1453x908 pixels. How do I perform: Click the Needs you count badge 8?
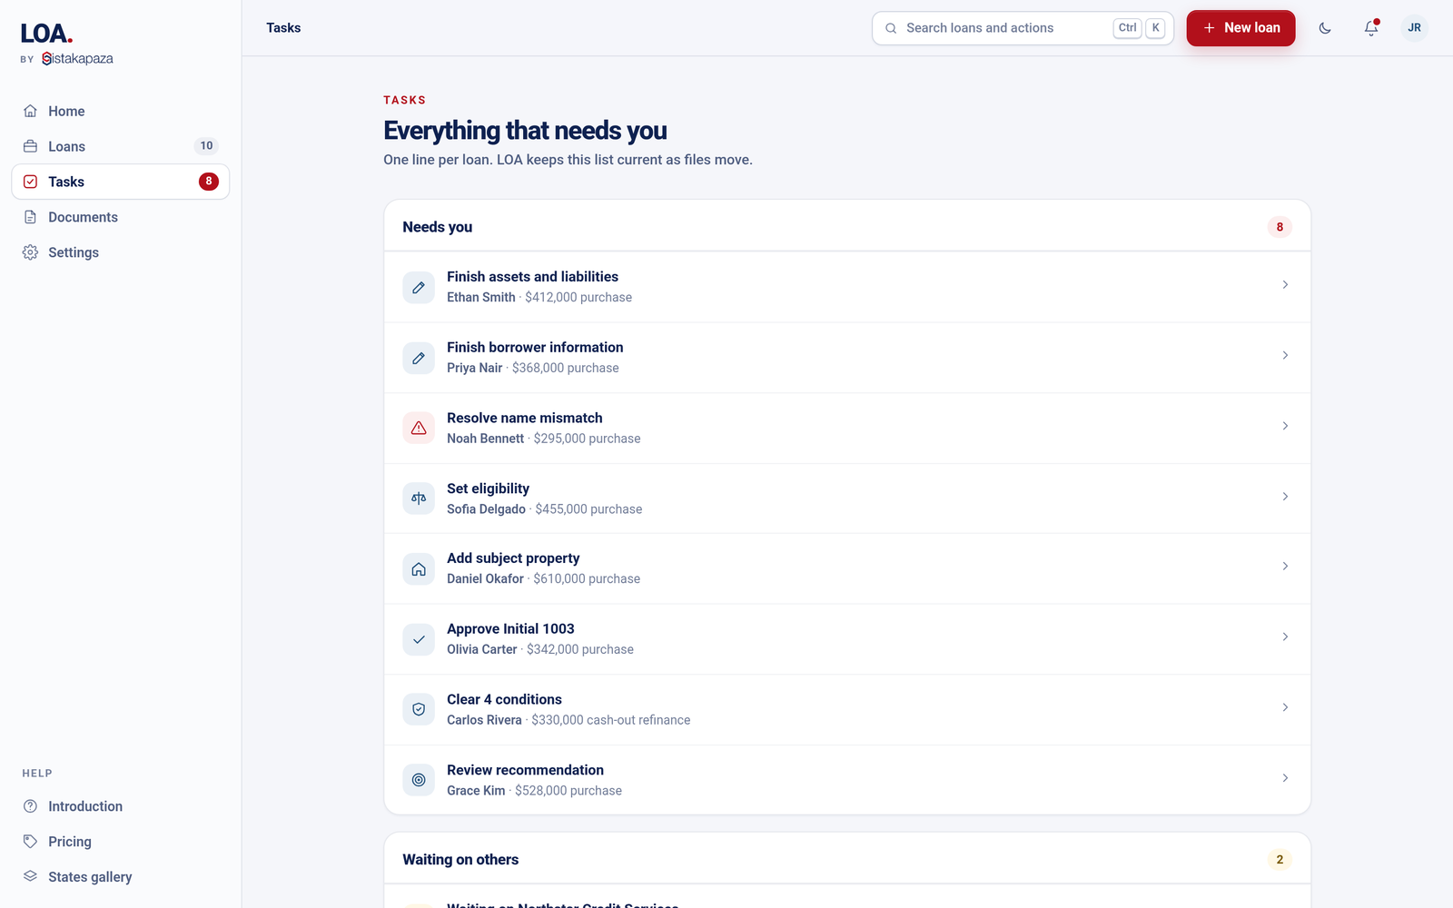(1280, 227)
